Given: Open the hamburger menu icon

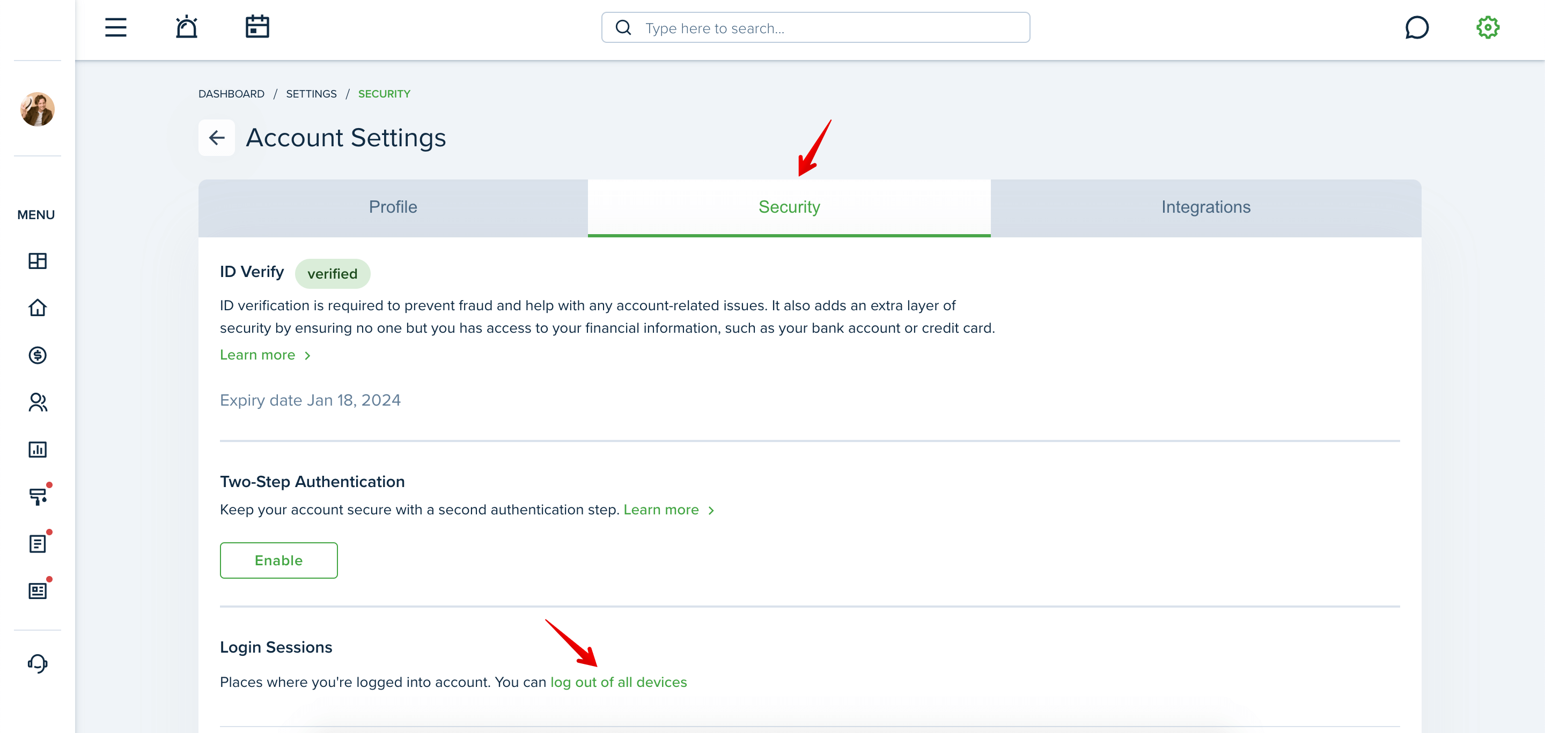Looking at the screenshot, I should tap(116, 27).
